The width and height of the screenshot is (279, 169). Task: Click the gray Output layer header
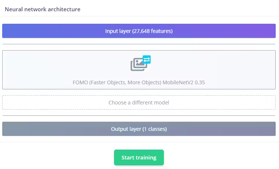139,129
